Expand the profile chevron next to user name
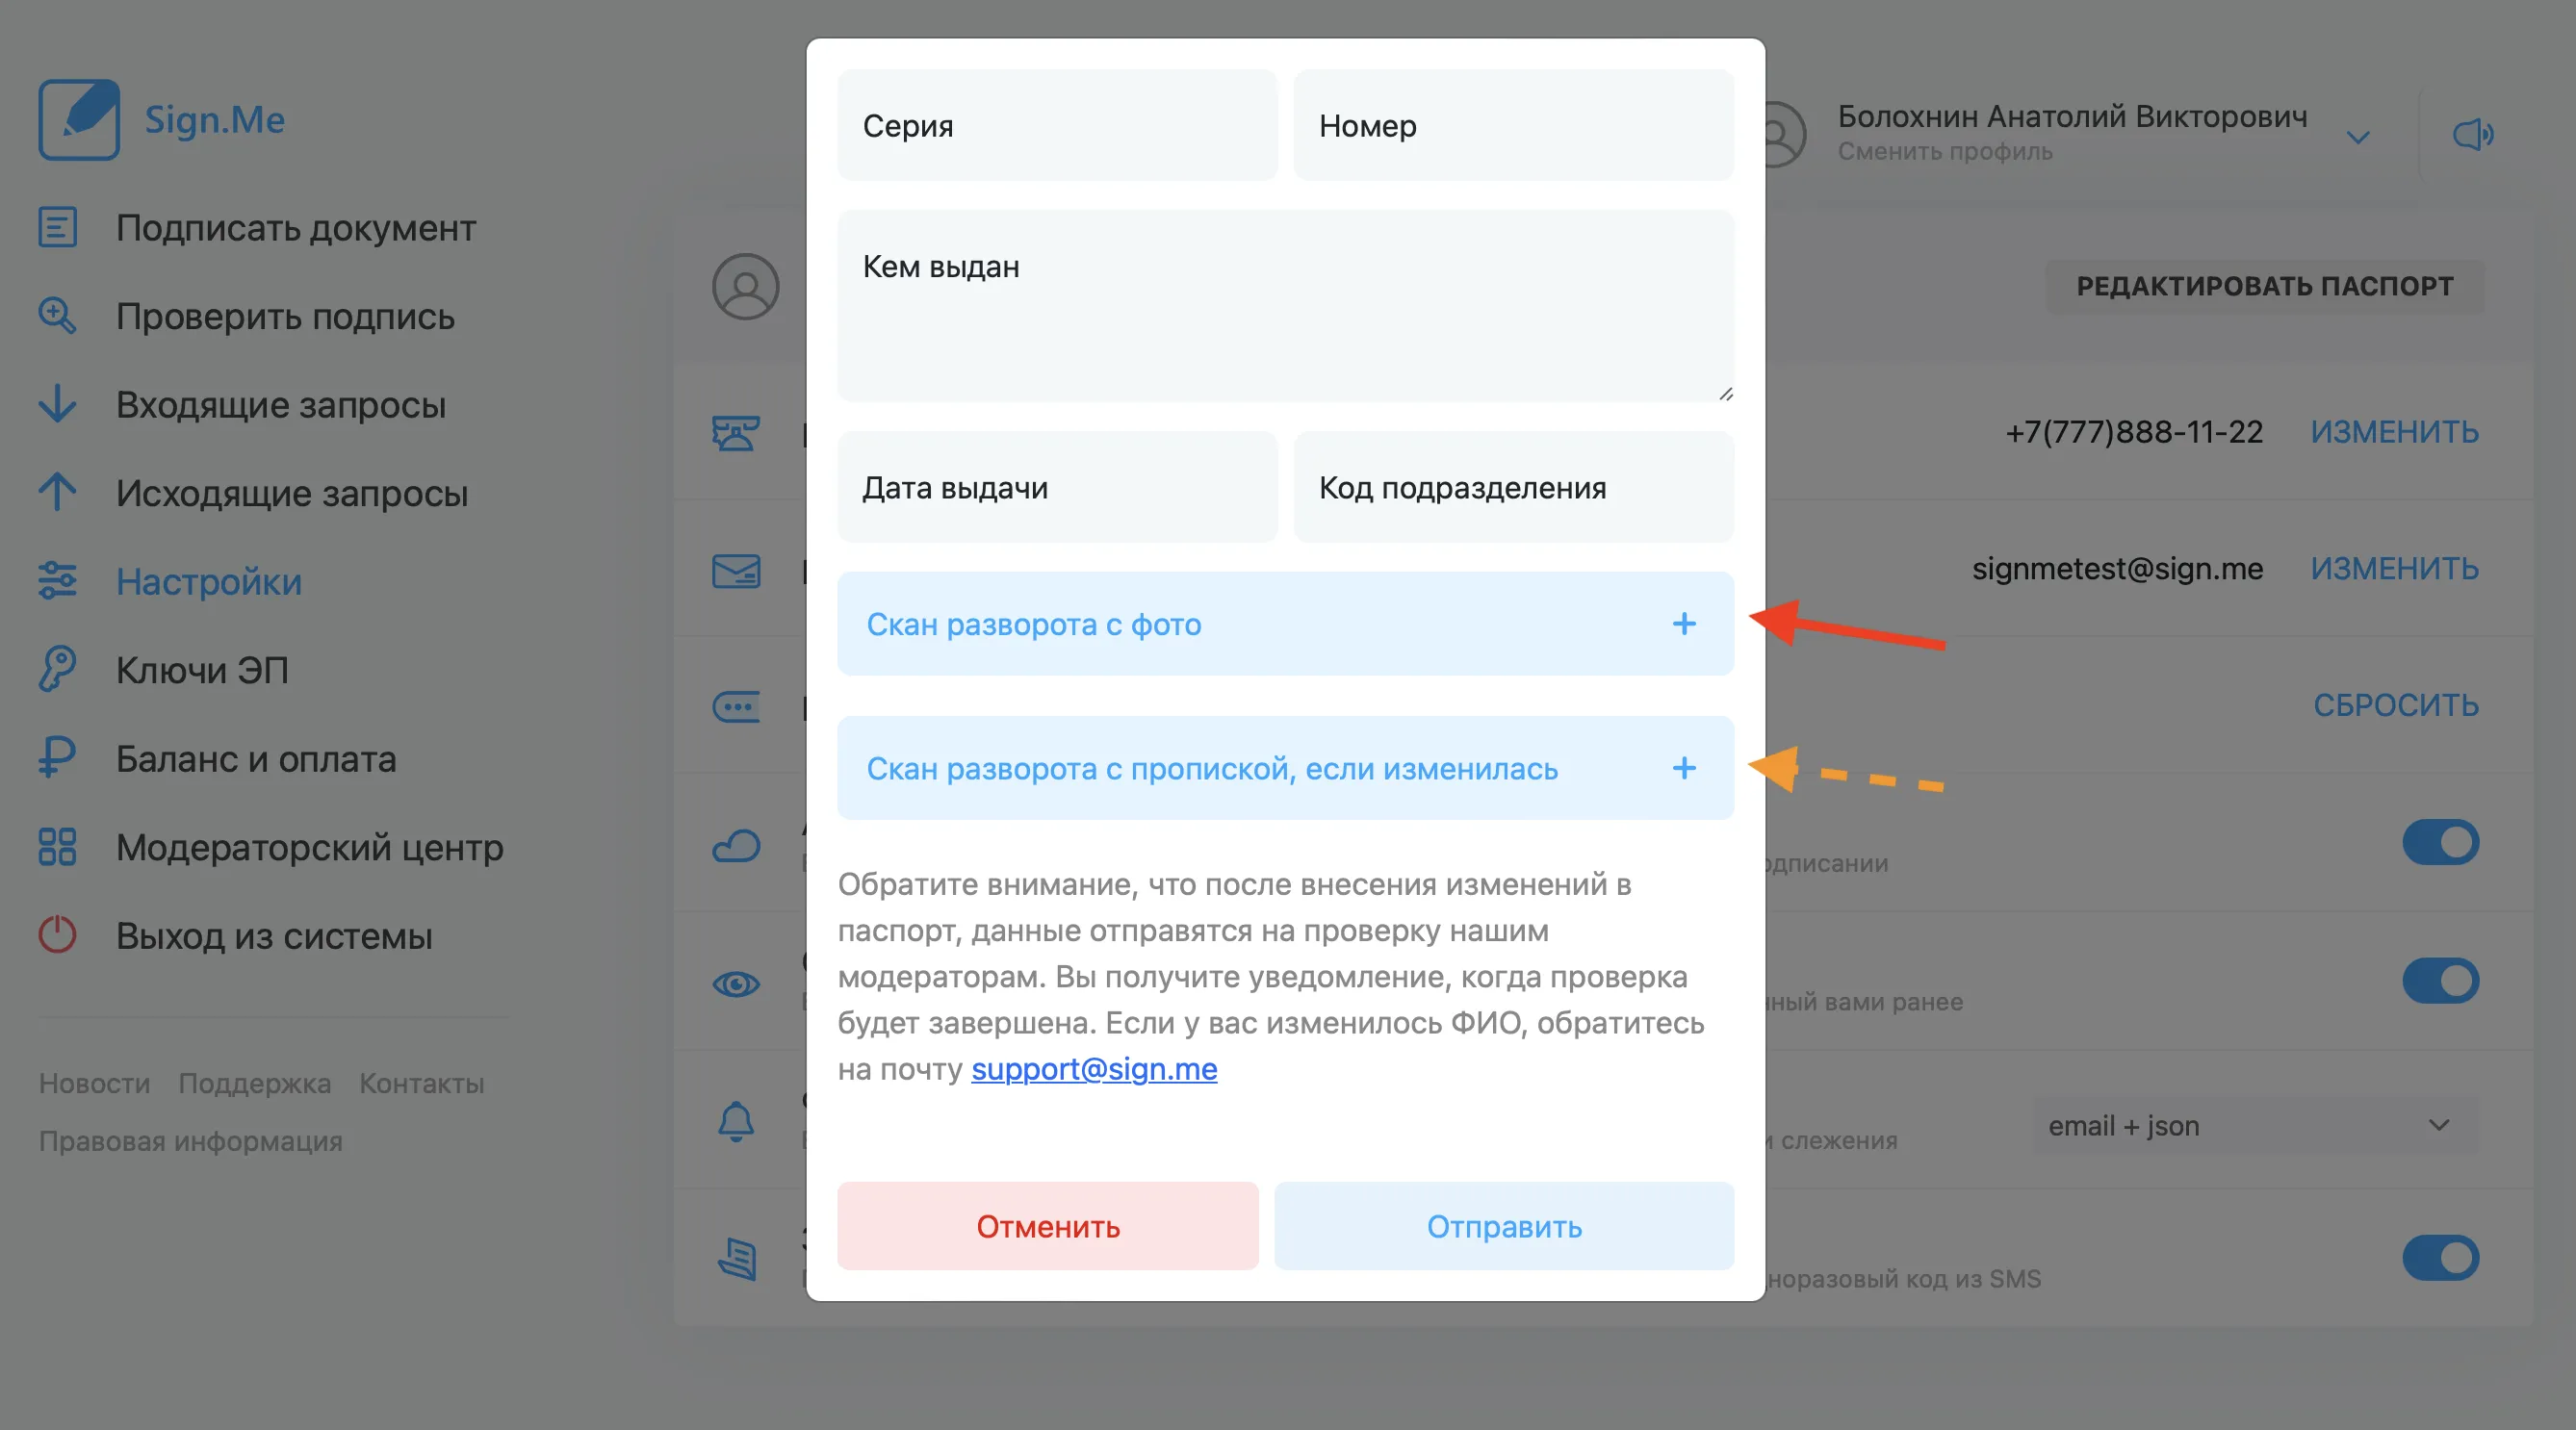 tap(2358, 137)
